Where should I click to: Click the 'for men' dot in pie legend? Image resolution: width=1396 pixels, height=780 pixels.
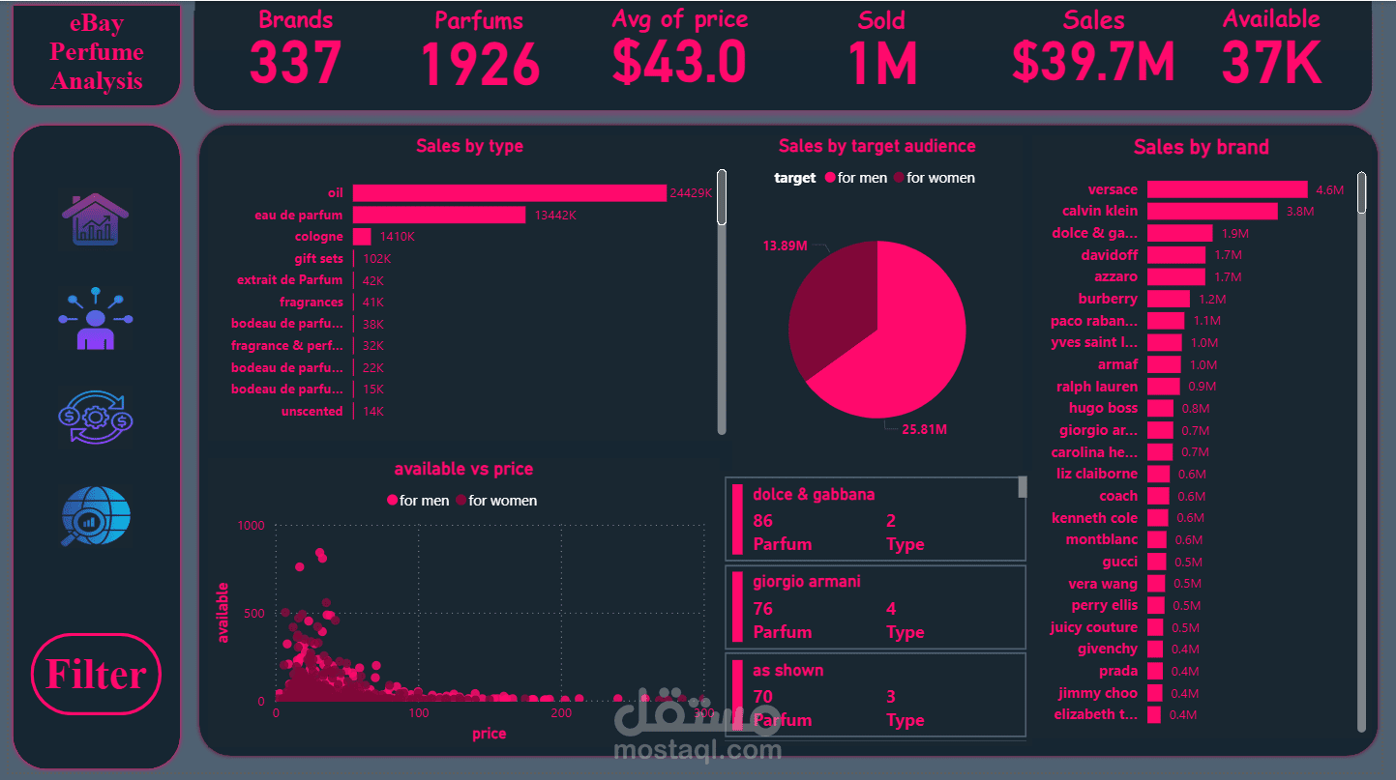[x=830, y=178]
